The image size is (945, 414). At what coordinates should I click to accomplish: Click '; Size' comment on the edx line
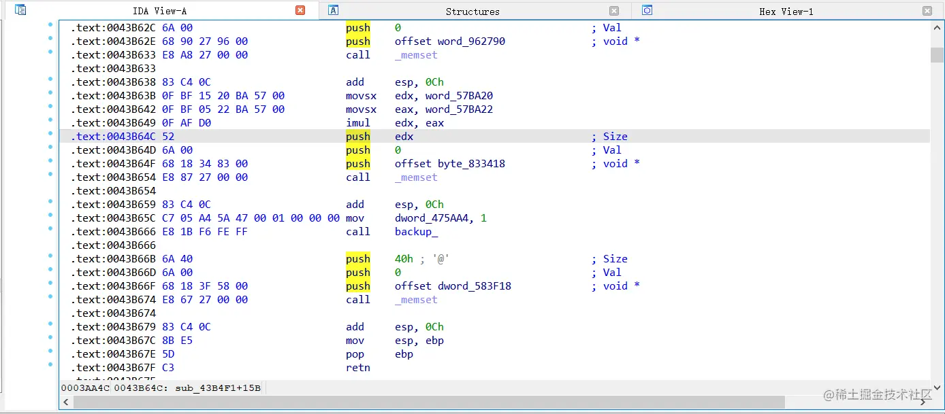[x=609, y=137]
